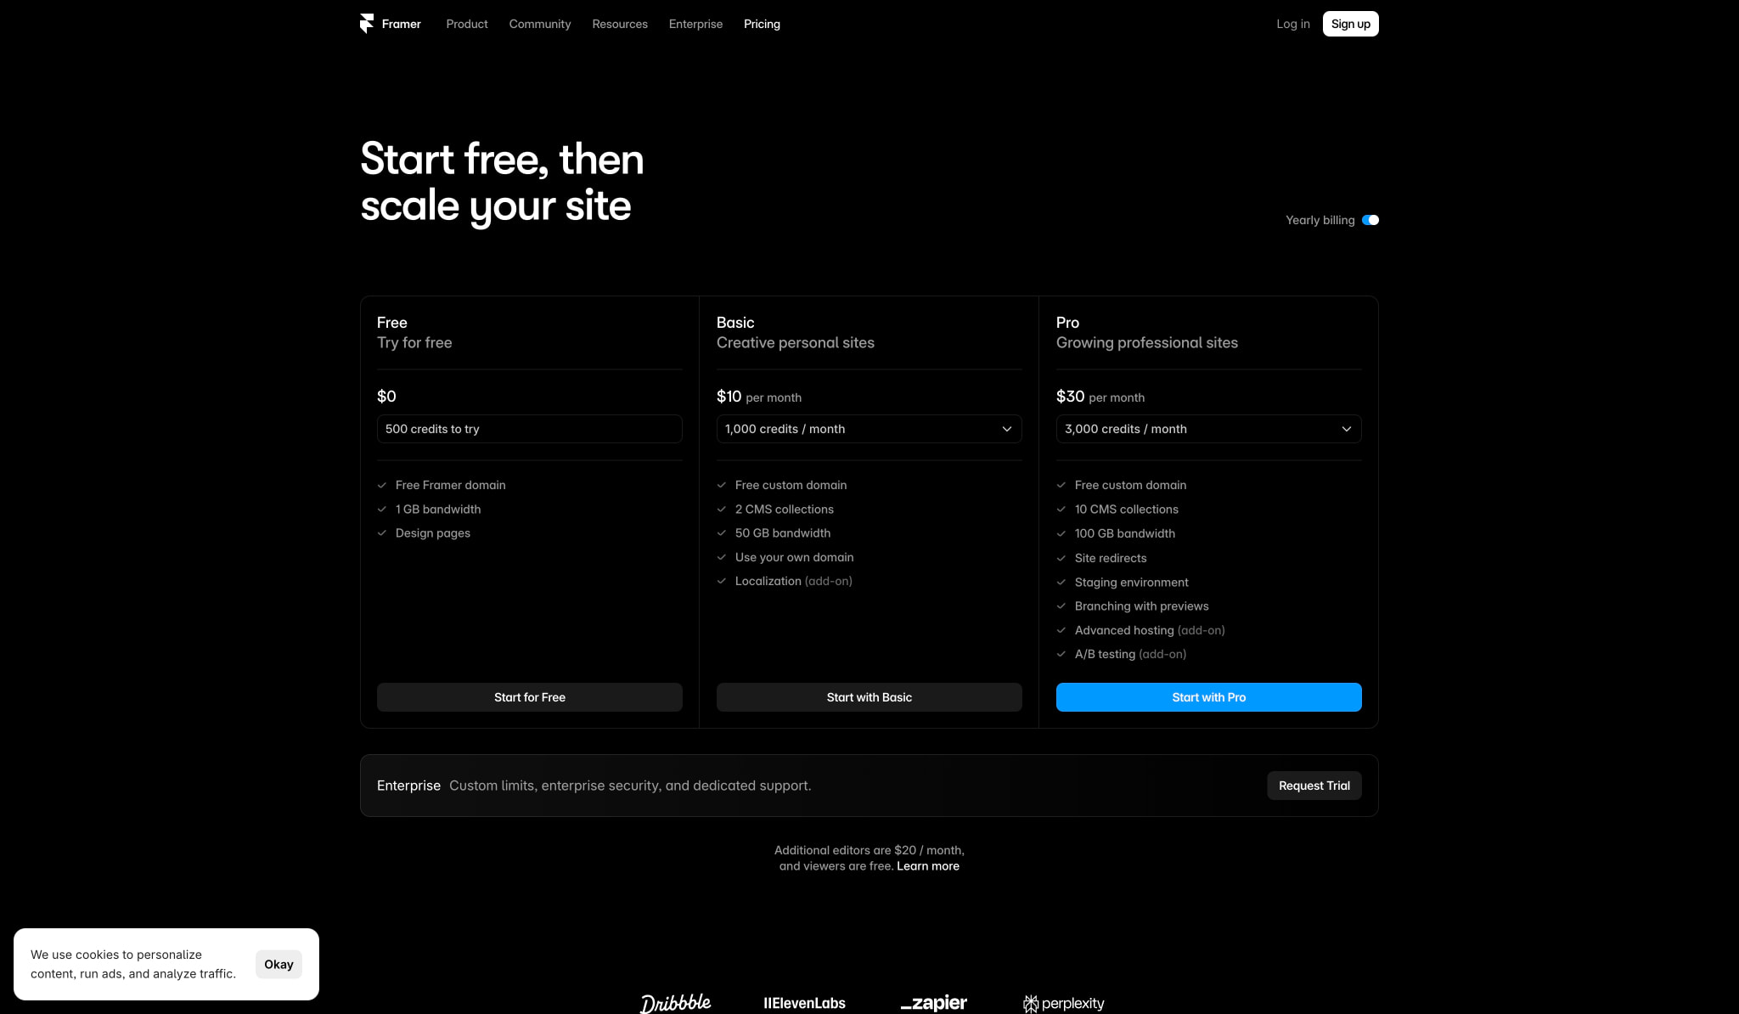Toggle the Yearly billing switch
Viewport: 1739px width, 1014px height.
[x=1370, y=220]
